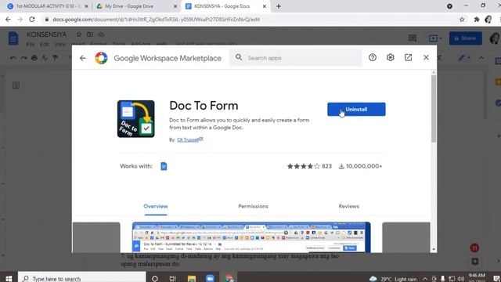
Task: Click browser back arrow
Action: point(8,19)
